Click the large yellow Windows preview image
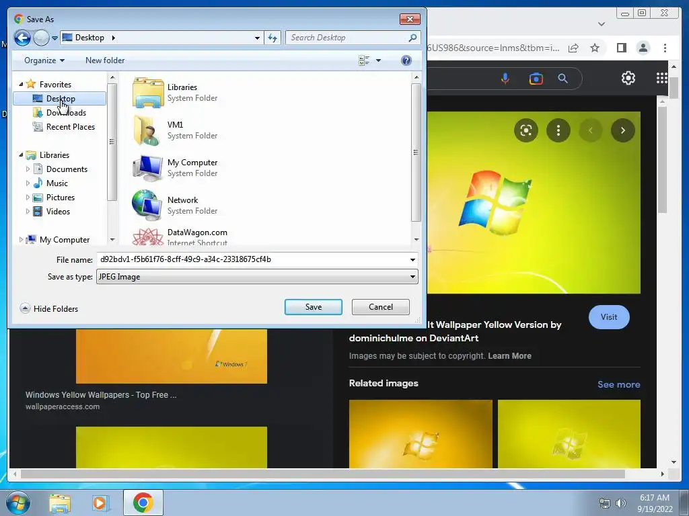This screenshot has width=689, height=516. [534, 202]
